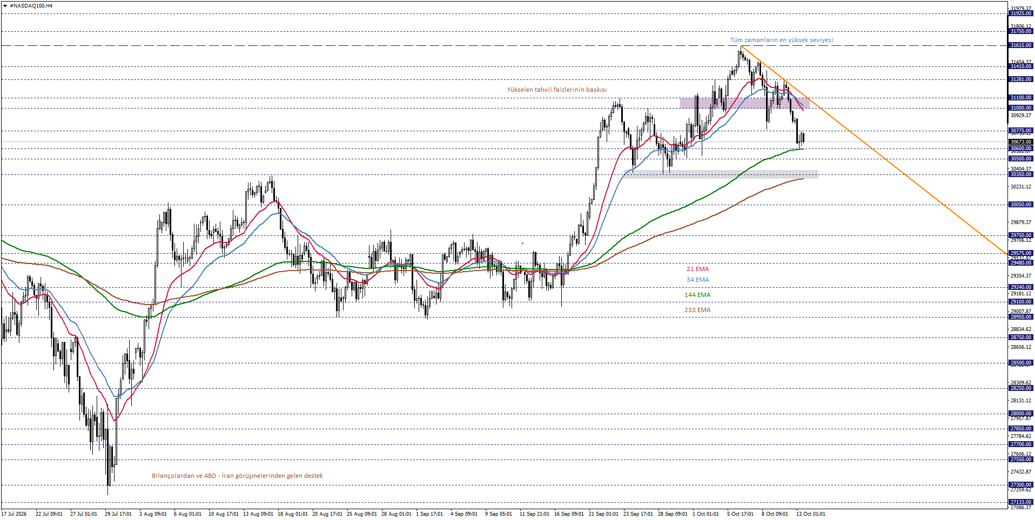The height and width of the screenshot is (520, 1035).
Task: Click the 29240.00 price tag
Action: (x=1020, y=287)
